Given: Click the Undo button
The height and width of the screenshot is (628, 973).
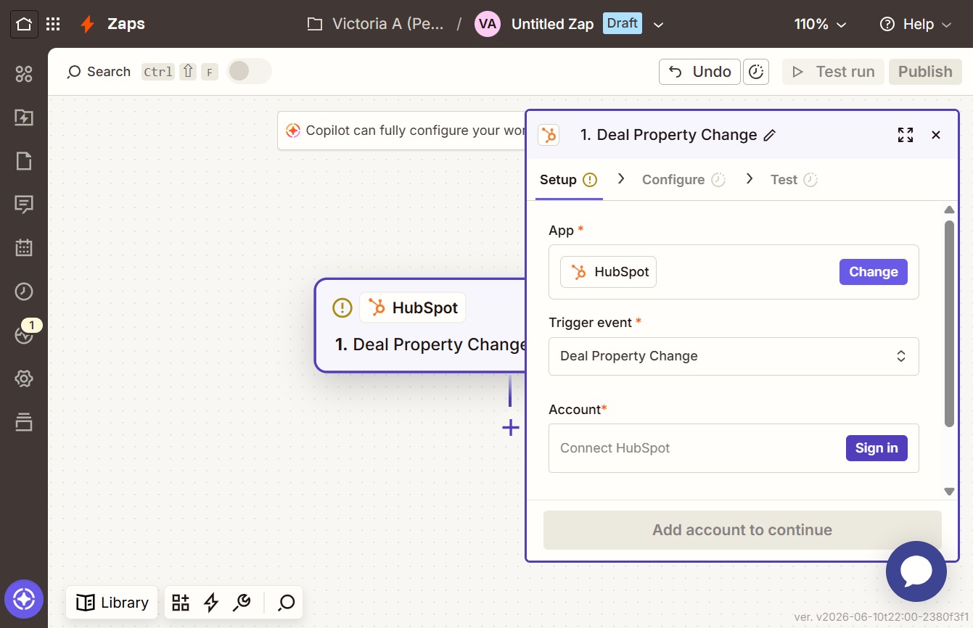Looking at the screenshot, I should 699,72.
